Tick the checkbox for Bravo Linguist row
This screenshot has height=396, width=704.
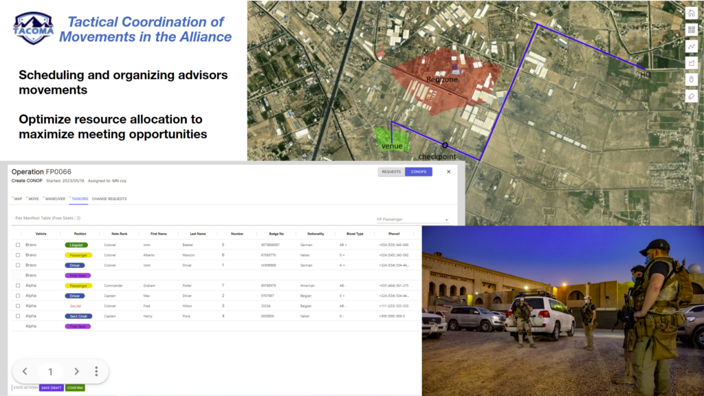coord(18,245)
